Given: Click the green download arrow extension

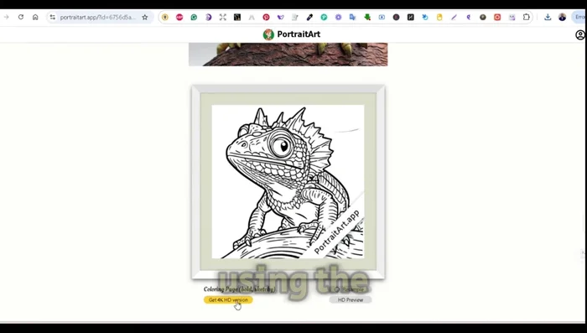Looking at the screenshot, I should [x=367, y=18].
